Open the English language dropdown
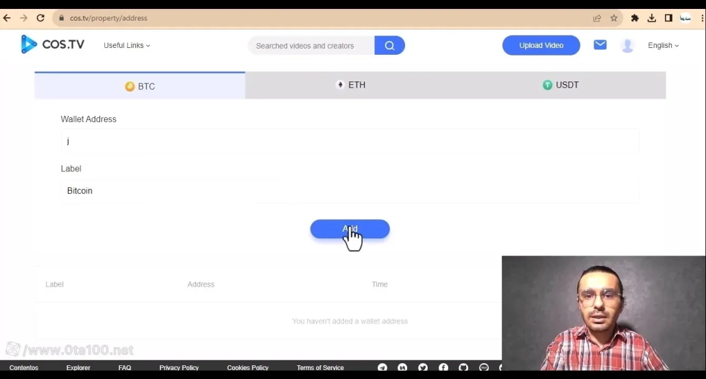The height and width of the screenshot is (379, 706). click(x=663, y=46)
